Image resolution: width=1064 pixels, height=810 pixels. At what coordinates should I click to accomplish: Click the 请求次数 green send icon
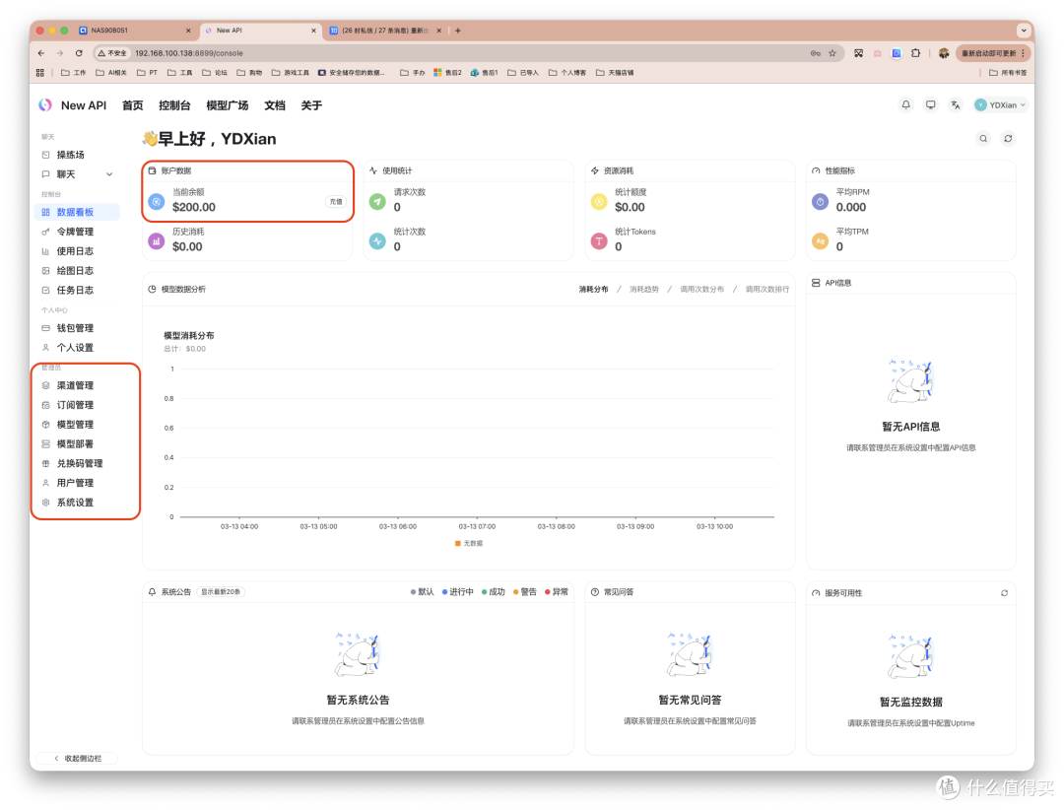click(377, 201)
